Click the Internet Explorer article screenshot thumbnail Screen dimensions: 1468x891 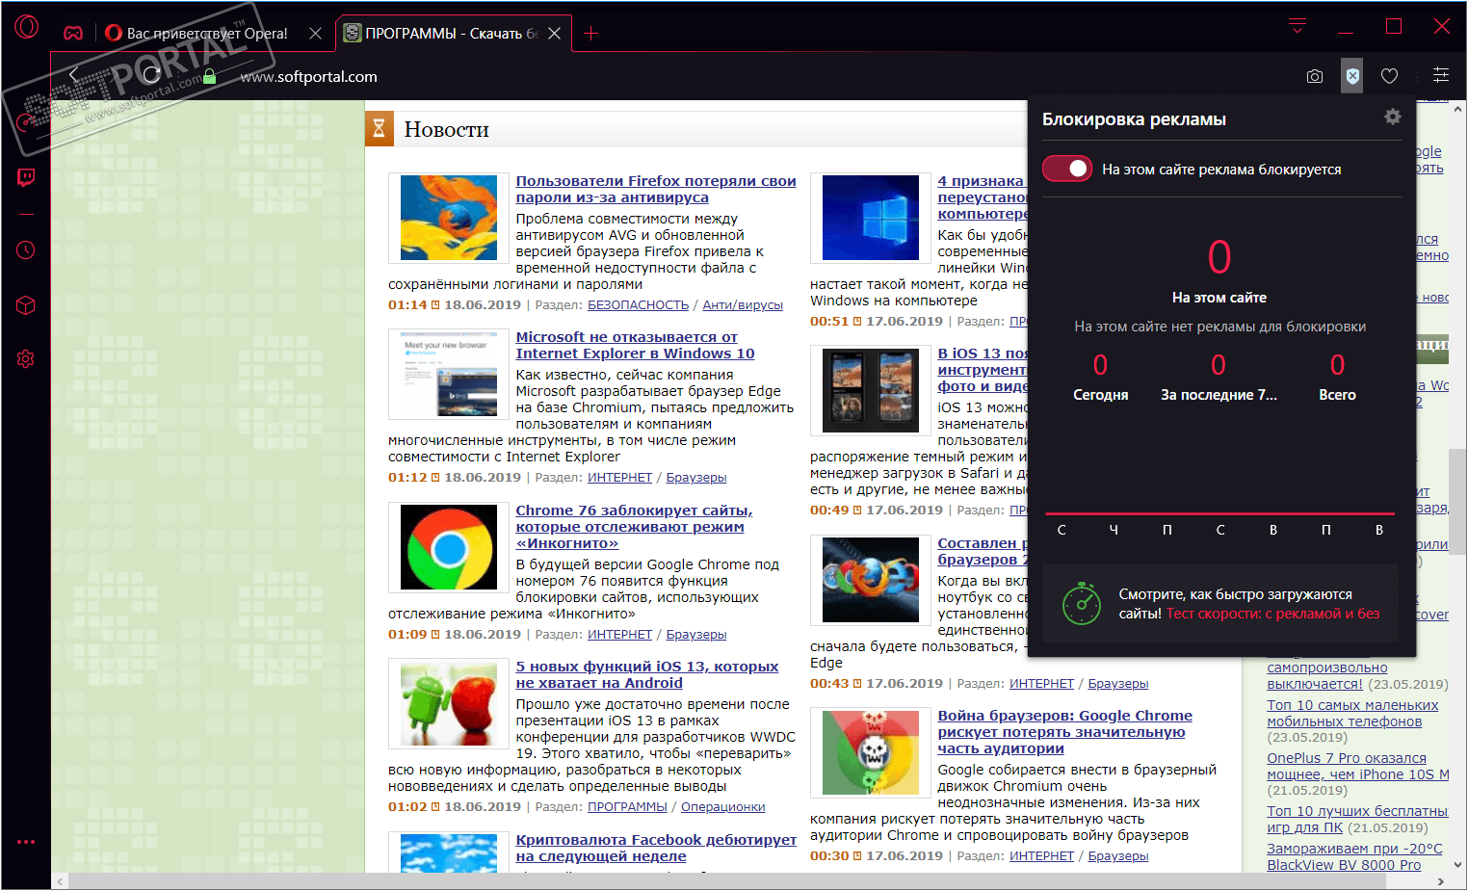449,374
